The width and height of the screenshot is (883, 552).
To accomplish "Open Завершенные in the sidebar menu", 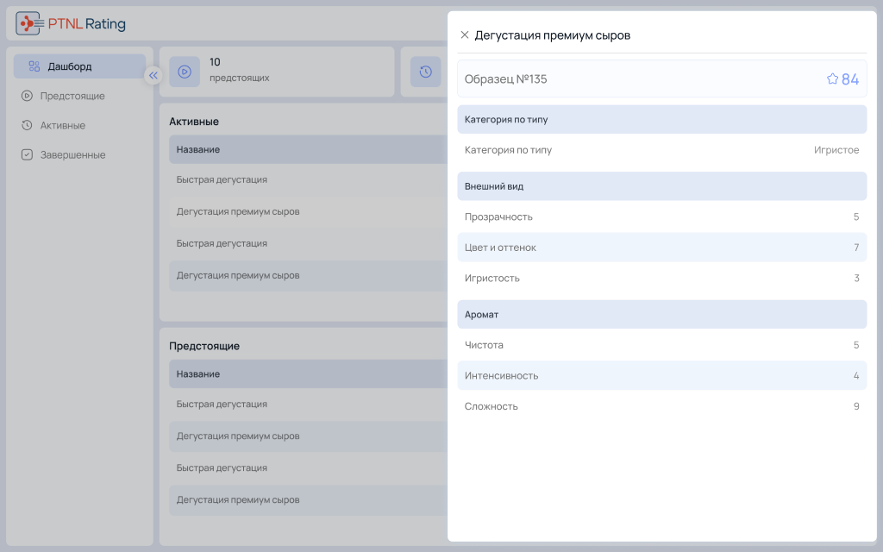I will coord(72,154).
